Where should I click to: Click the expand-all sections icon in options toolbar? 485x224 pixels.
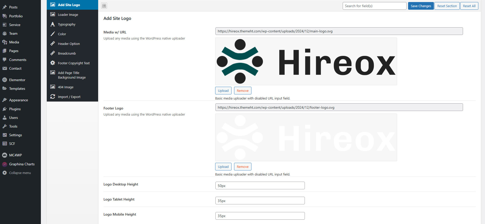click(x=104, y=6)
